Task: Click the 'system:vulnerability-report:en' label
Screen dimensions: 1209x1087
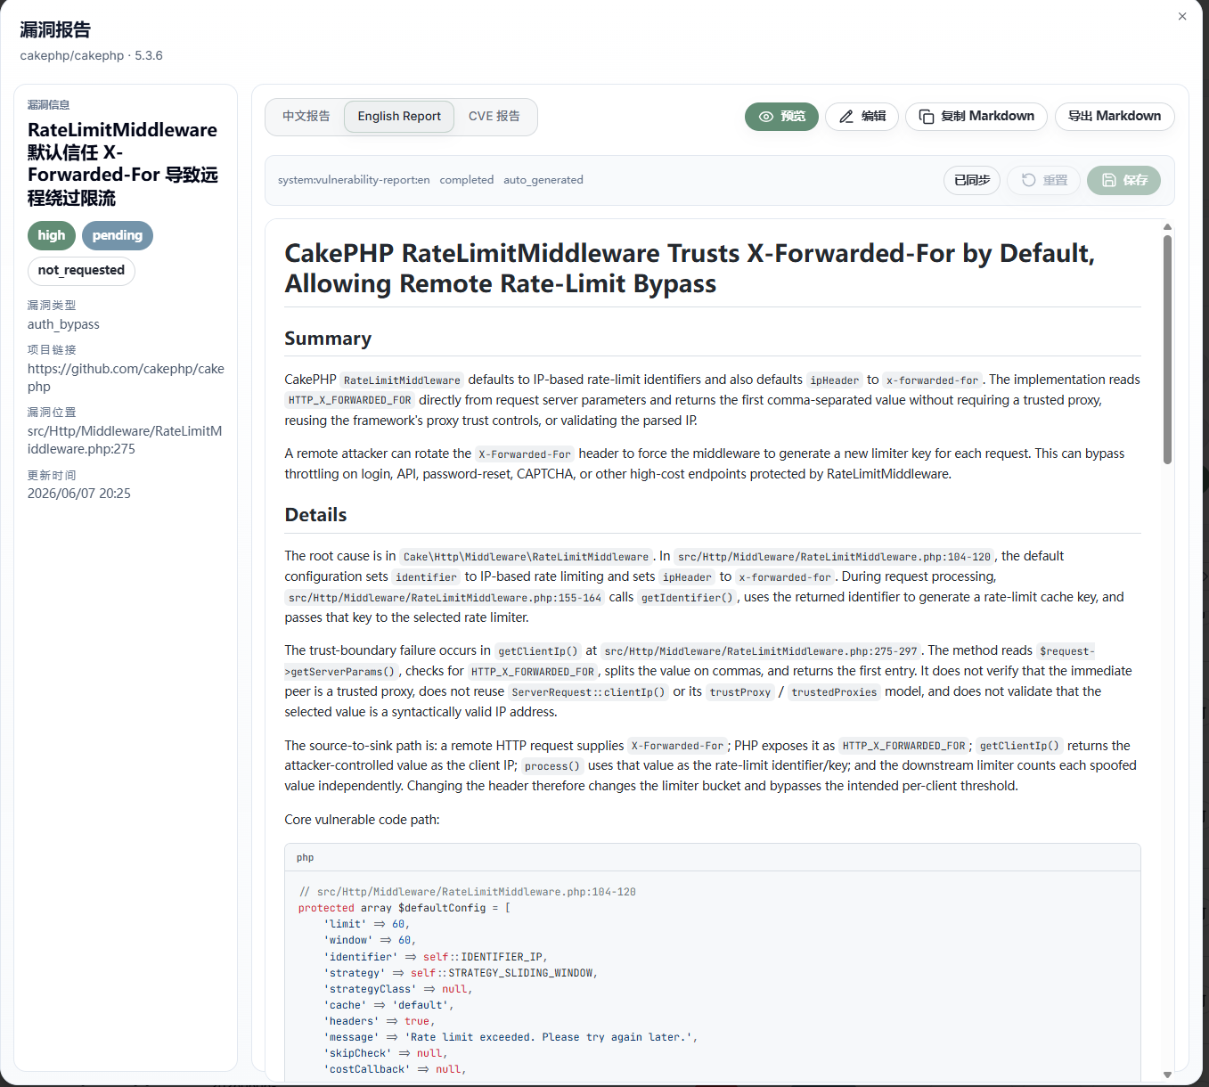Action: (x=354, y=180)
